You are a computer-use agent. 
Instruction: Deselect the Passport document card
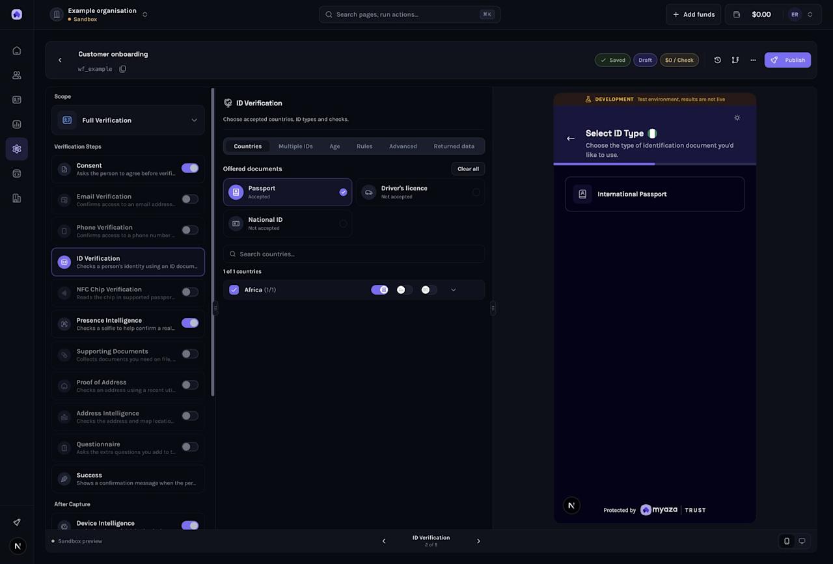288,192
